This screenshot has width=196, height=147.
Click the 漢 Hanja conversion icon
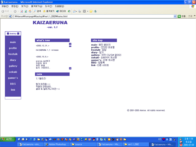[170, 139]
